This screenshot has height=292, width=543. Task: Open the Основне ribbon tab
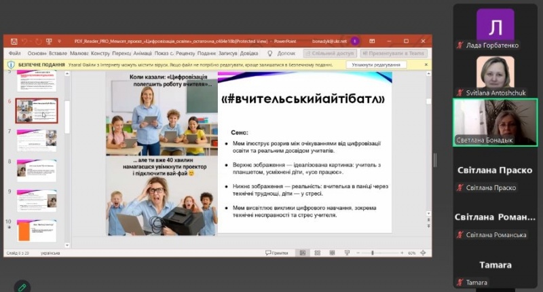[37, 54]
